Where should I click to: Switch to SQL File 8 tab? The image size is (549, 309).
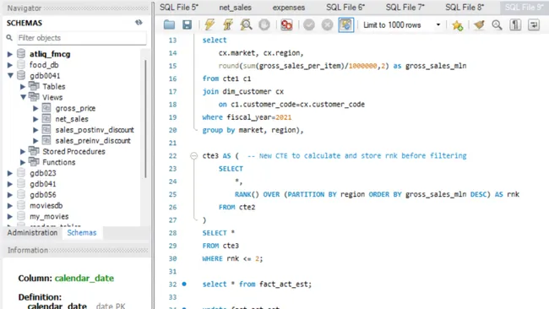coord(465,8)
